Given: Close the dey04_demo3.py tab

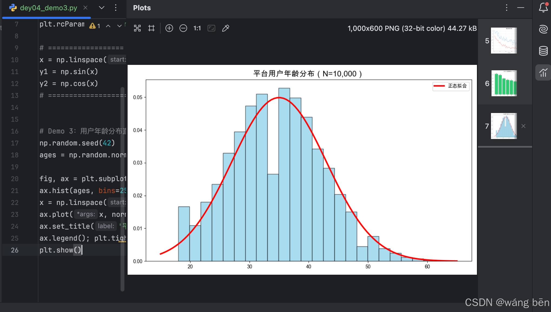Looking at the screenshot, I should point(85,8).
